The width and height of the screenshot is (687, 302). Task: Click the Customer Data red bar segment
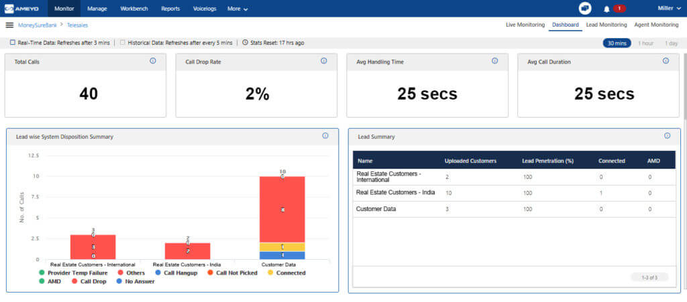point(282,210)
